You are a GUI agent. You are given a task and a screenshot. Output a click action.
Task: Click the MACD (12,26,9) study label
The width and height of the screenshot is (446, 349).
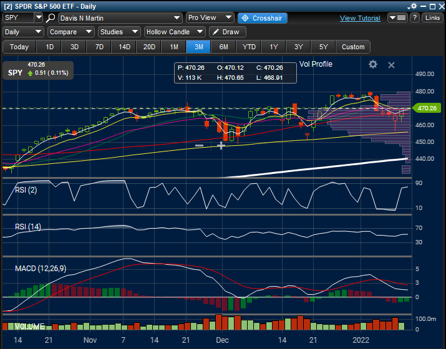41,268
